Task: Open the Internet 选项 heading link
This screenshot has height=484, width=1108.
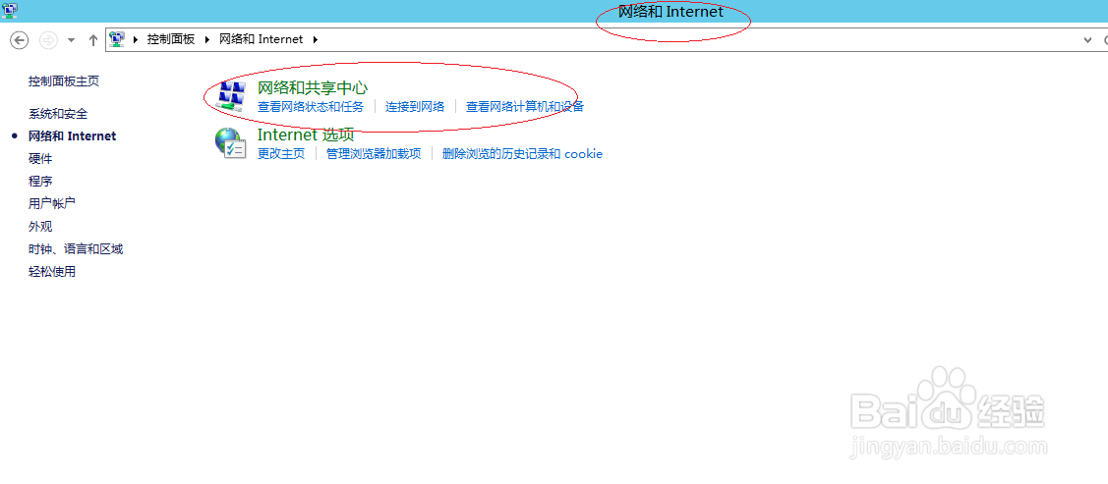Action: click(305, 134)
